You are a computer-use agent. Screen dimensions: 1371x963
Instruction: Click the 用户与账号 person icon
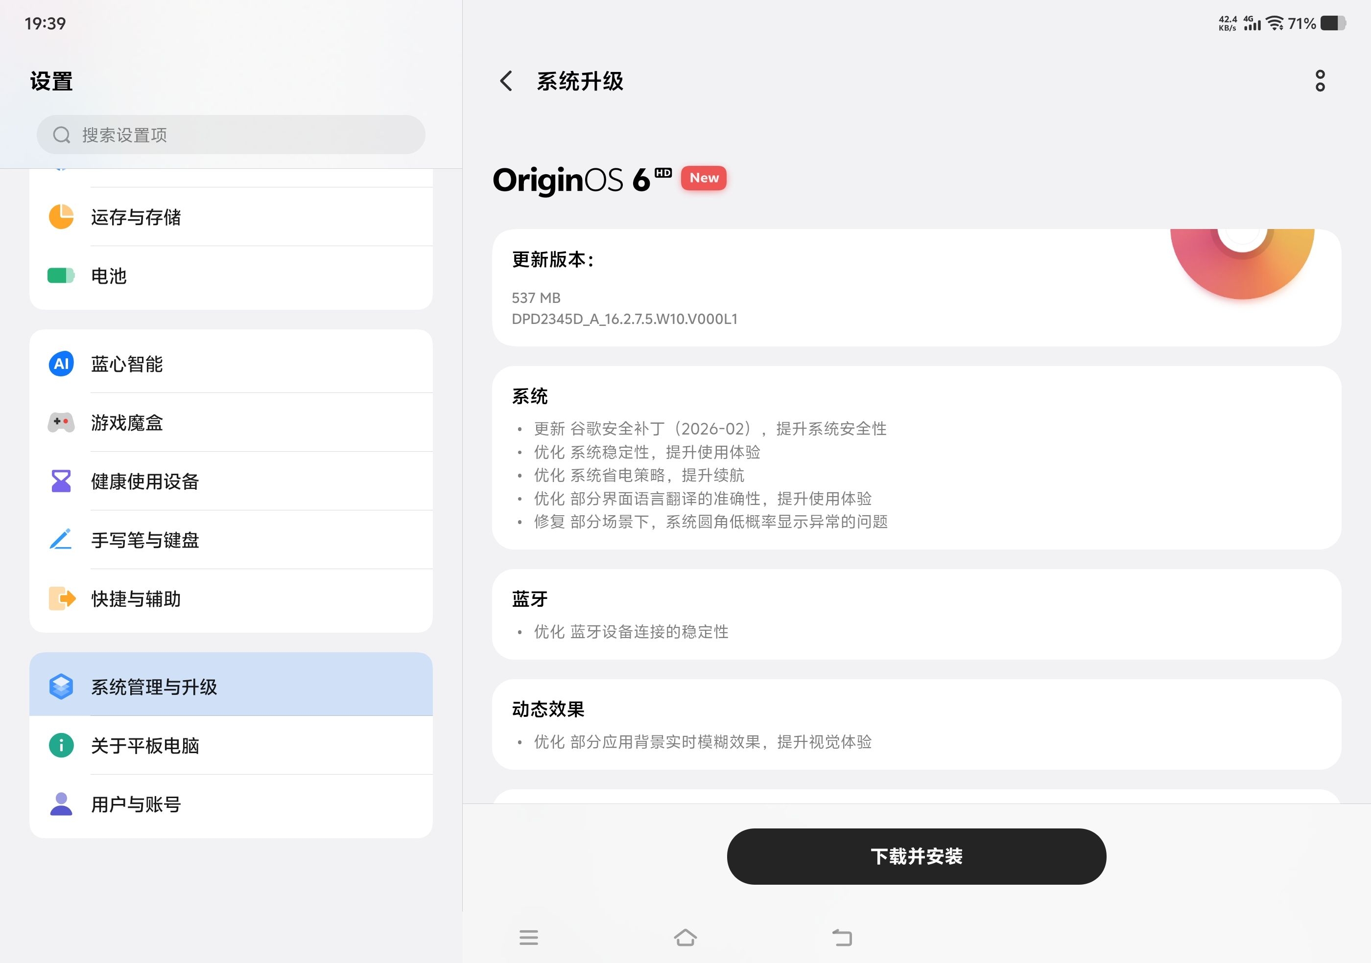point(61,803)
